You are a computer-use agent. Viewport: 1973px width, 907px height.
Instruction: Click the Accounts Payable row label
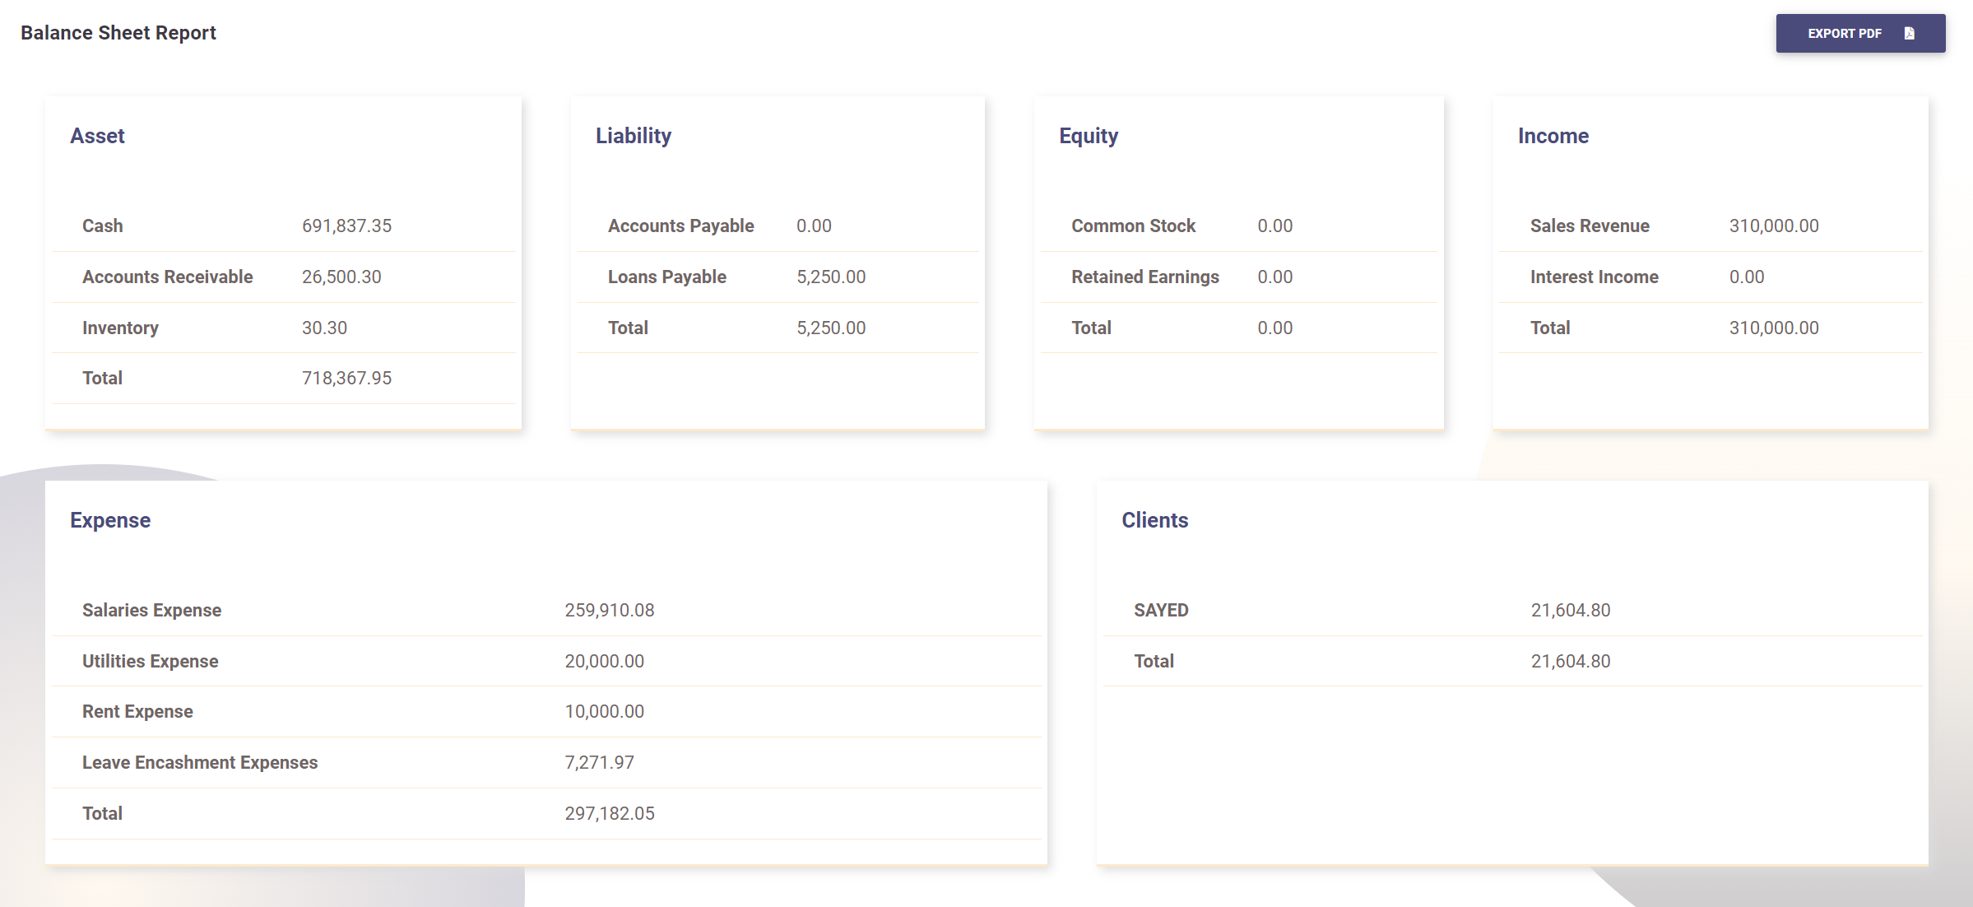point(680,226)
